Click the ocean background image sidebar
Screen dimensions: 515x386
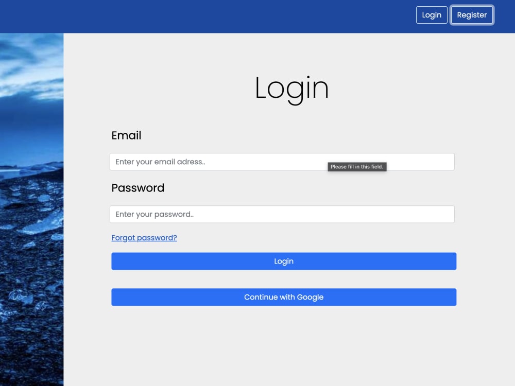[31, 206]
